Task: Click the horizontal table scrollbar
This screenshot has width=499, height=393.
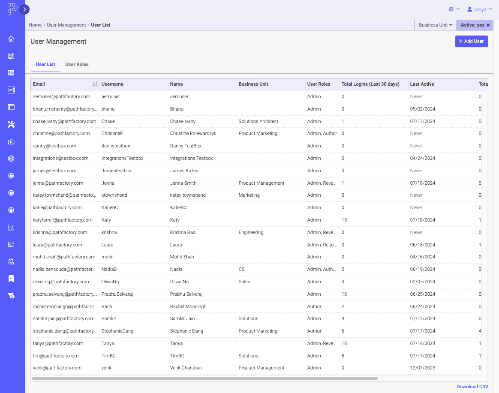Action: click(205, 378)
